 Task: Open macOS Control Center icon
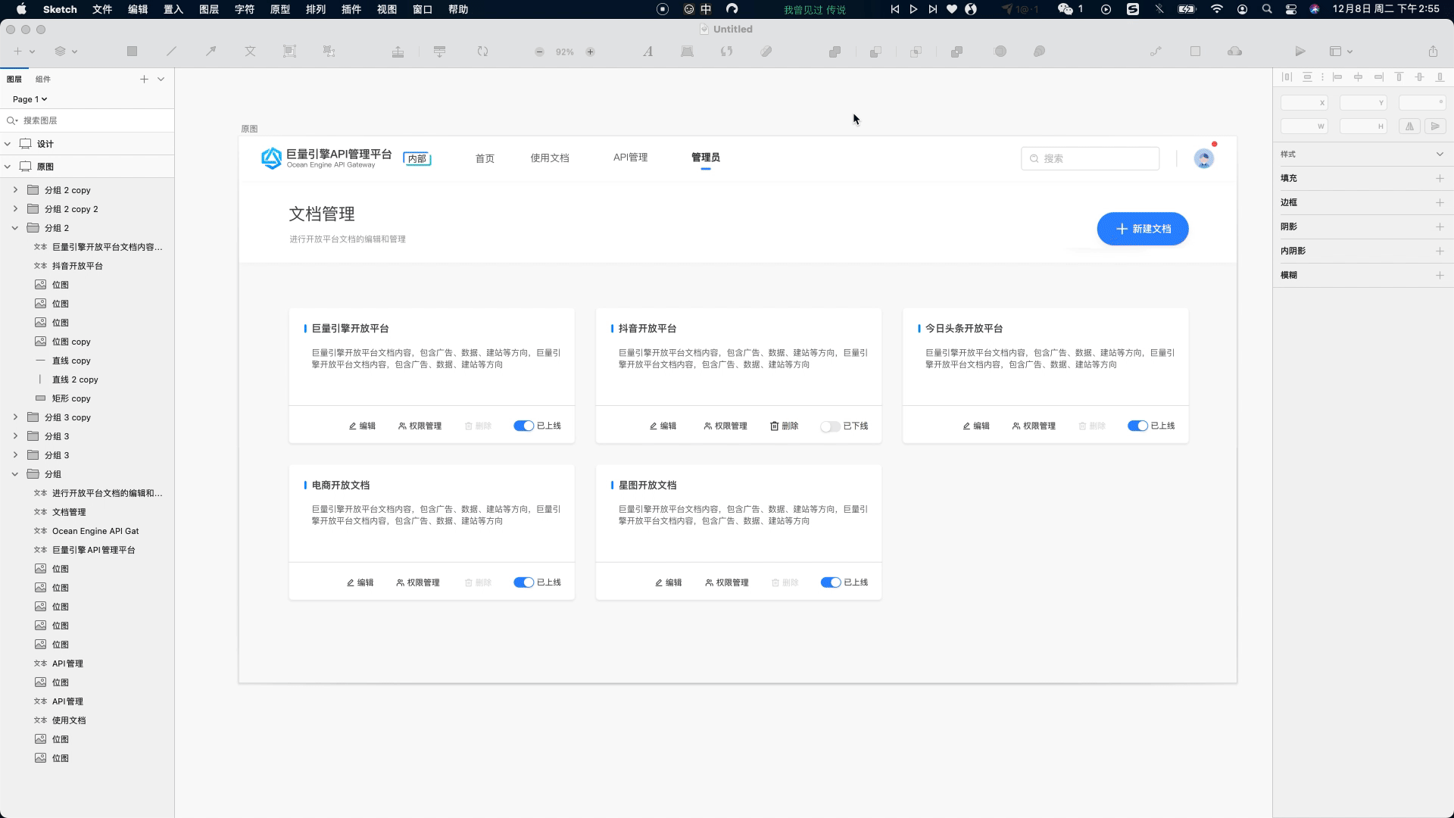[1291, 9]
